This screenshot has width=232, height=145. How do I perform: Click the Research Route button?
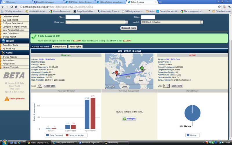tap(129, 28)
